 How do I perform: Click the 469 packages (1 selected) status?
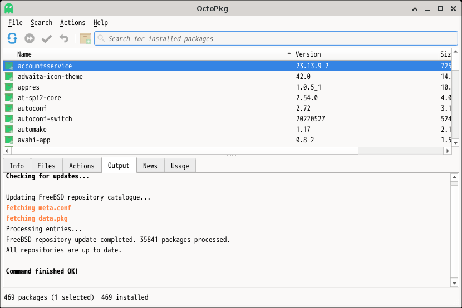[49, 297]
